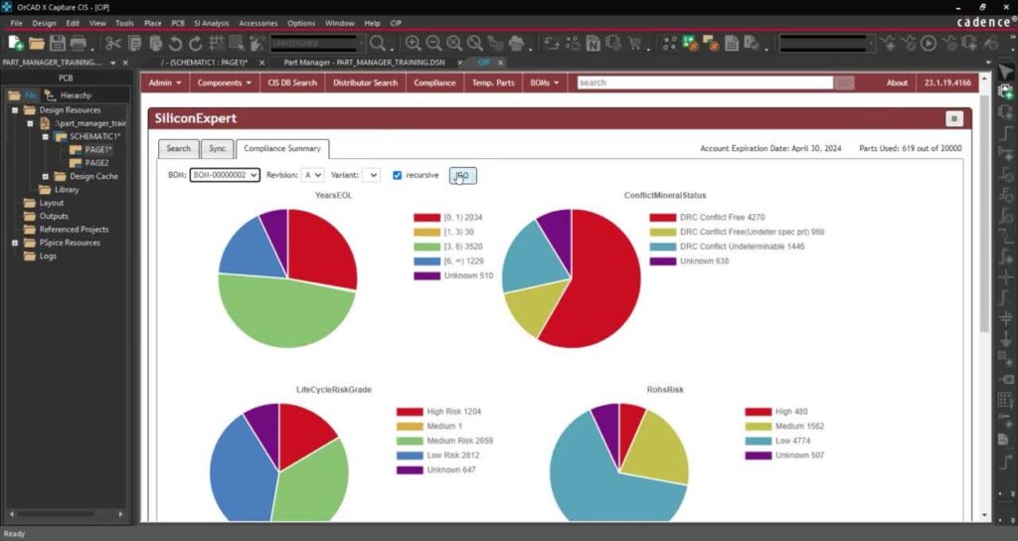This screenshot has width=1018, height=541.
Task: Click the bill of materials sheet icon
Action: (732, 44)
